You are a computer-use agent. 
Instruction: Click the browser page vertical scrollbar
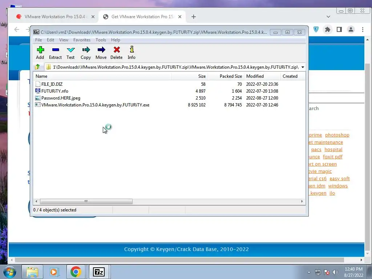(367, 157)
